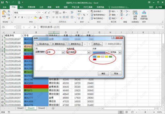165x114 pixels.
Task: Select the red color swatch
Action: click(x=95, y=59)
